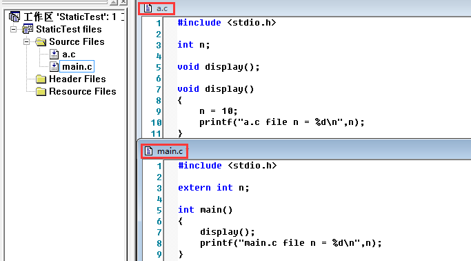The height and width of the screenshot is (261, 471).
Task: Click 'display();' call in main.c
Action: [x=228, y=232]
